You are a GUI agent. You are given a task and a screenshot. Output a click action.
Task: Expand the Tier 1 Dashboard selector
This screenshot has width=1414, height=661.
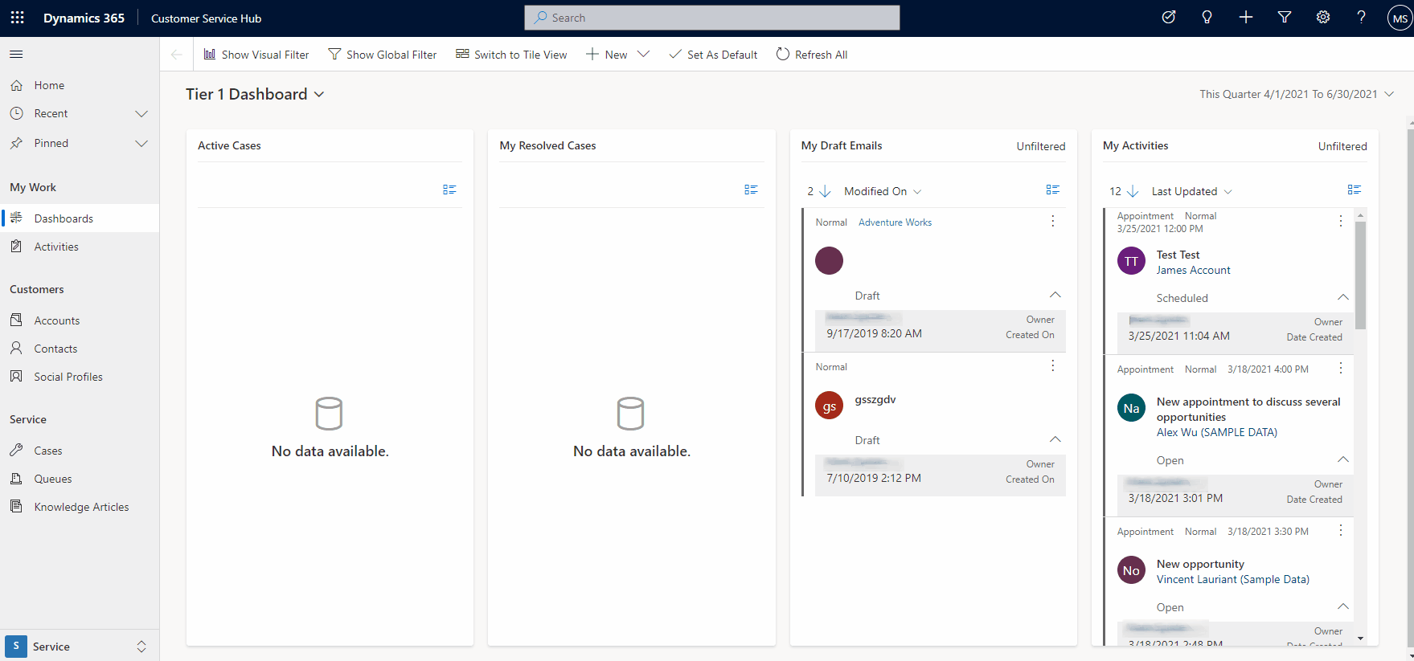[319, 95]
